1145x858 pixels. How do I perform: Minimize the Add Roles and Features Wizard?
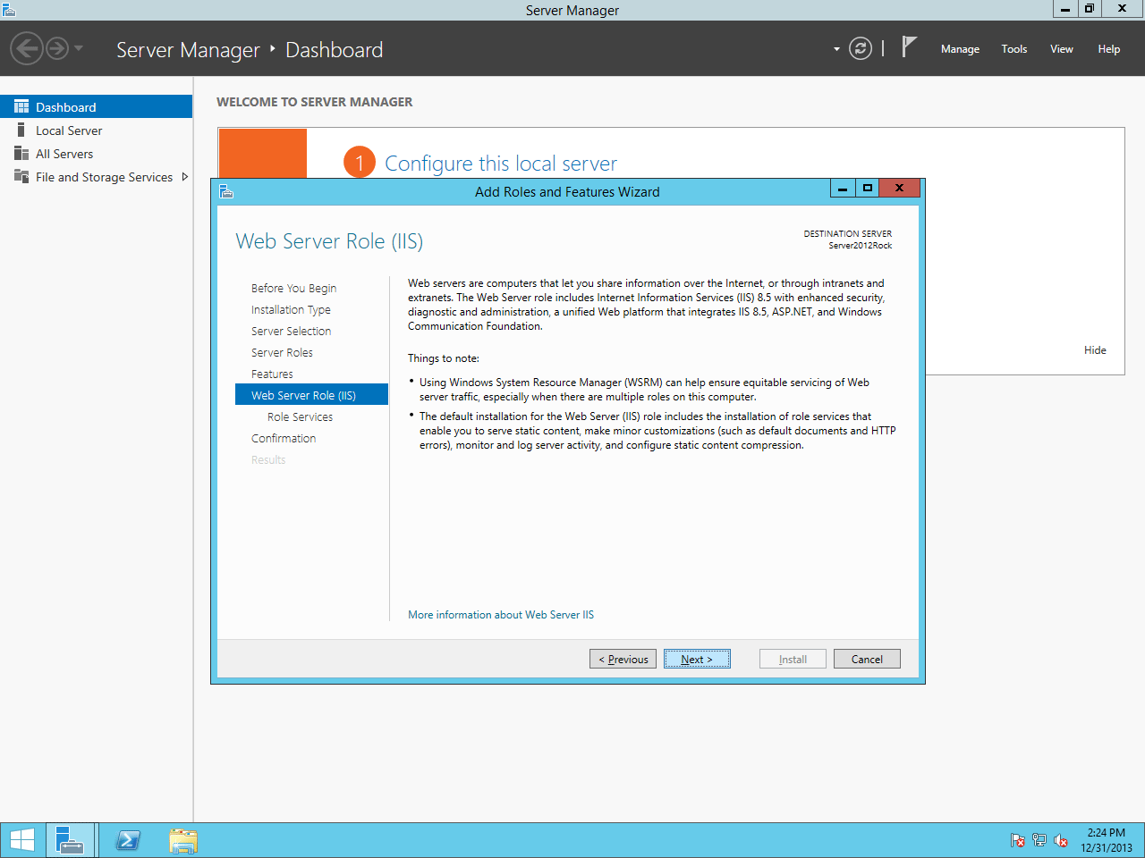click(x=843, y=188)
